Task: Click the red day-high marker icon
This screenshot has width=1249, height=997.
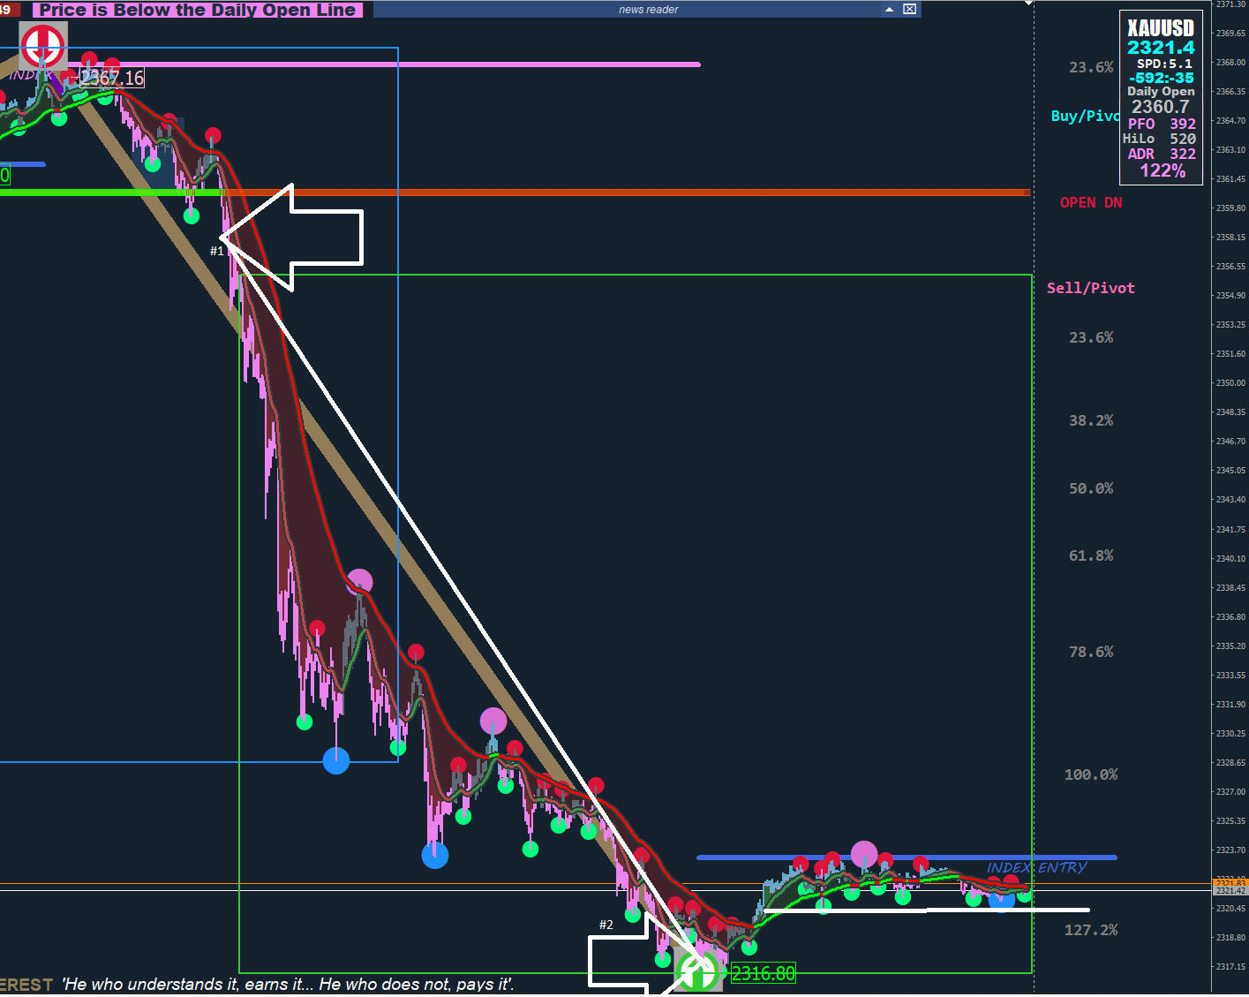Action: tap(43, 46)
